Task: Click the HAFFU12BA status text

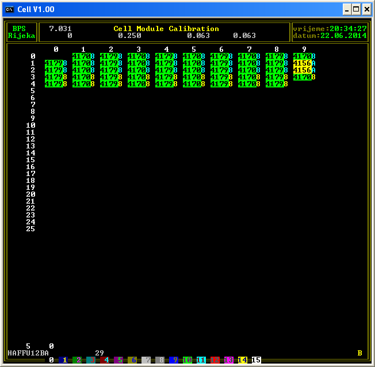Action: click(28, 353)
